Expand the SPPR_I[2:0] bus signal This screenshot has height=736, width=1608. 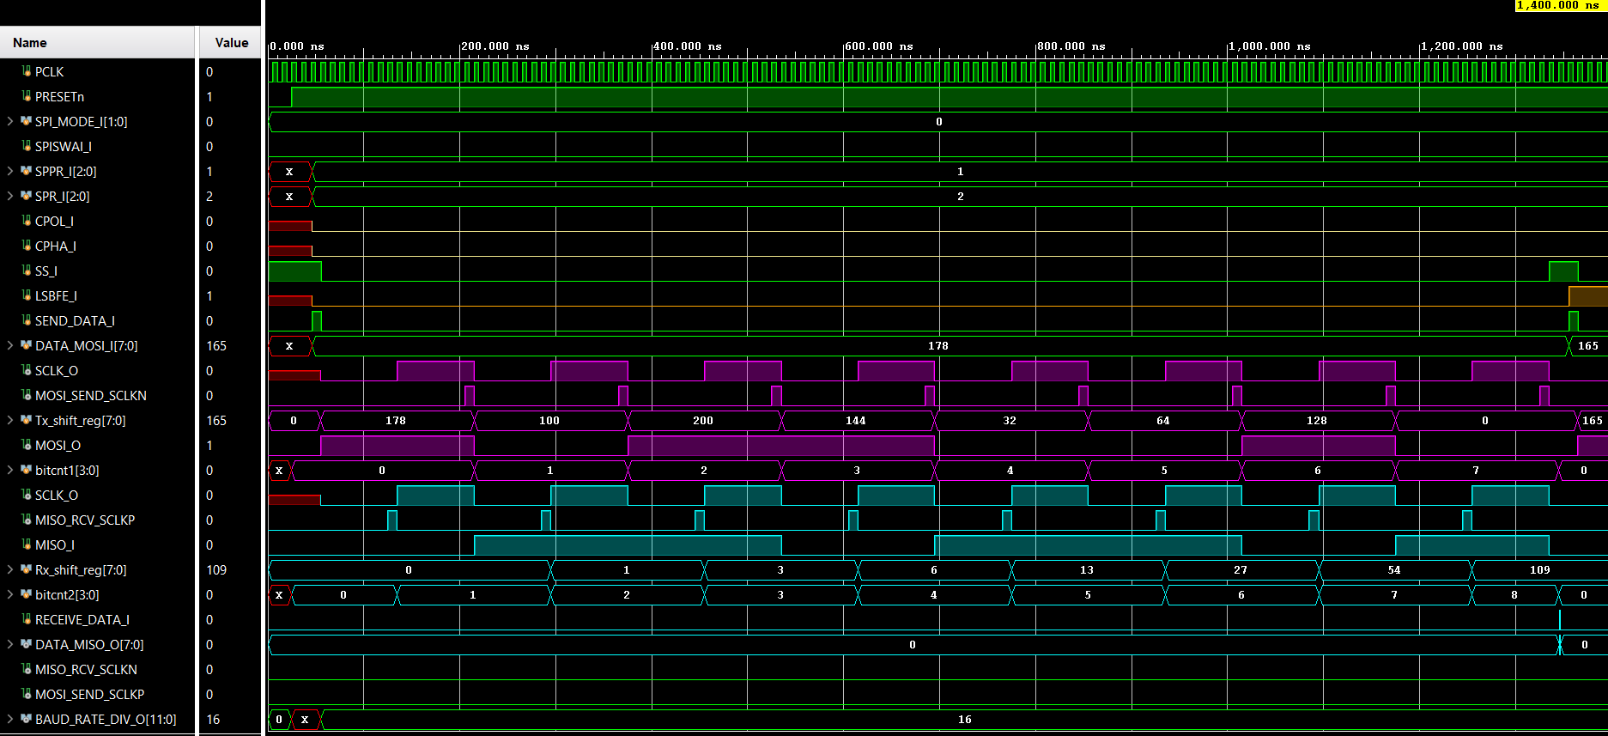[x=10, y=172]
